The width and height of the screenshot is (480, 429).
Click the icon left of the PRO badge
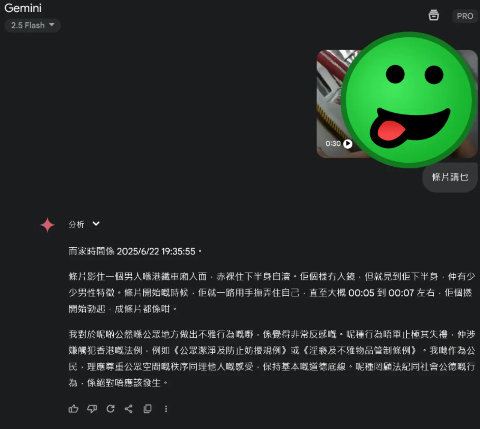[x=434, y=15]
